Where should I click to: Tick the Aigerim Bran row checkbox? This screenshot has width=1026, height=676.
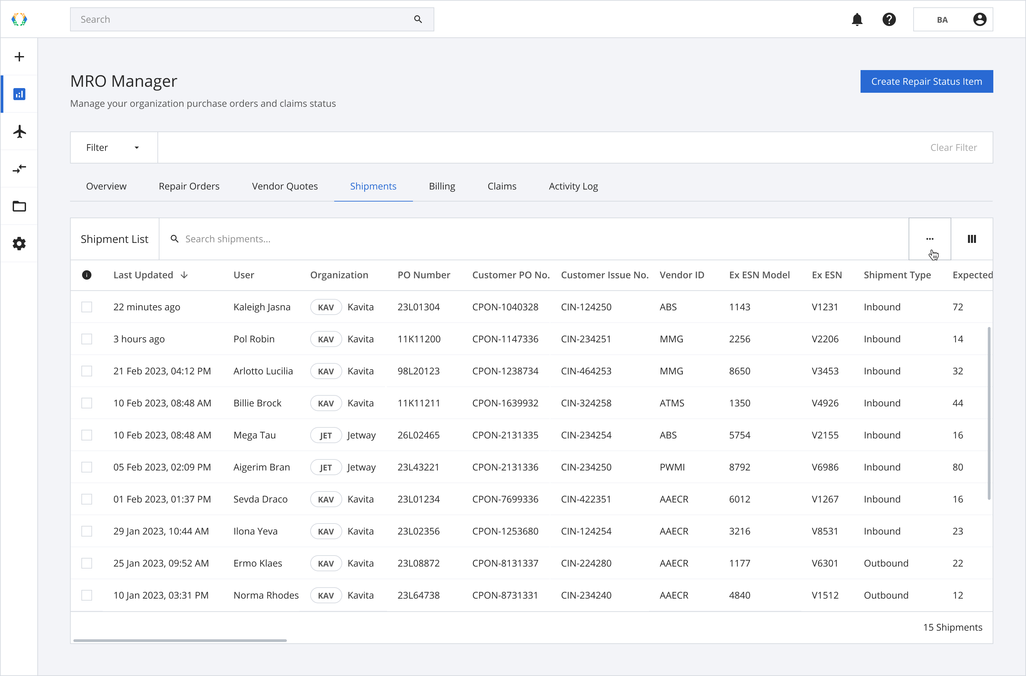[87, 467]
